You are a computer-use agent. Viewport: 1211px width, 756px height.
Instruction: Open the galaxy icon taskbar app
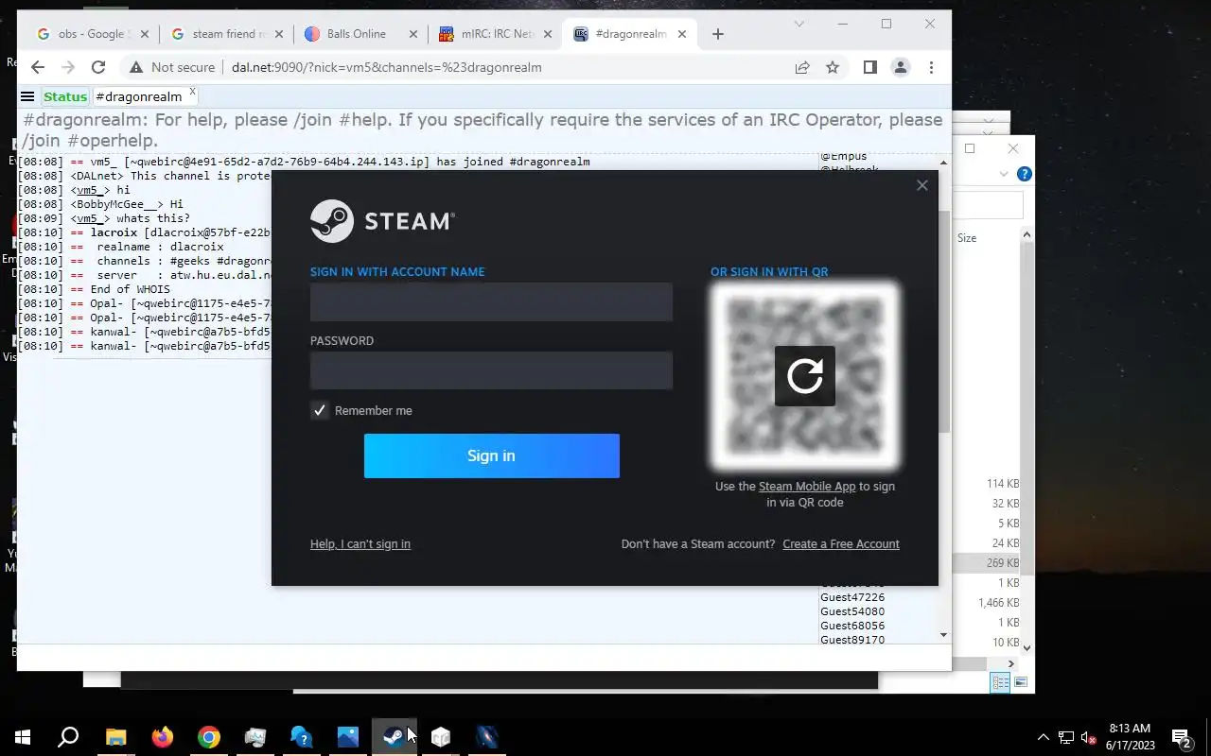point(486,737)
